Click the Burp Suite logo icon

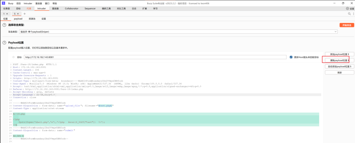3,3
